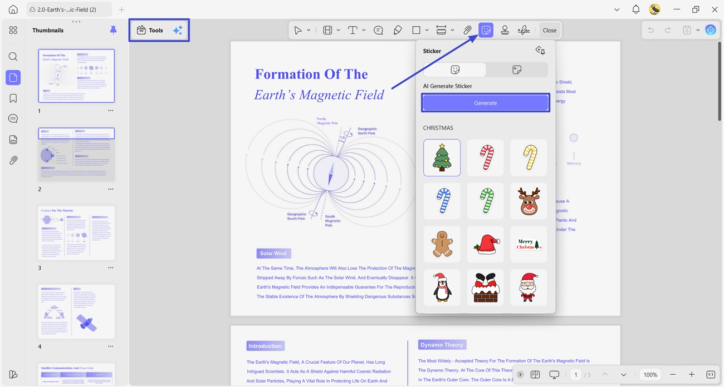
Task: Click the layers icon at sidebar bottom
Action: coord(13,374)
